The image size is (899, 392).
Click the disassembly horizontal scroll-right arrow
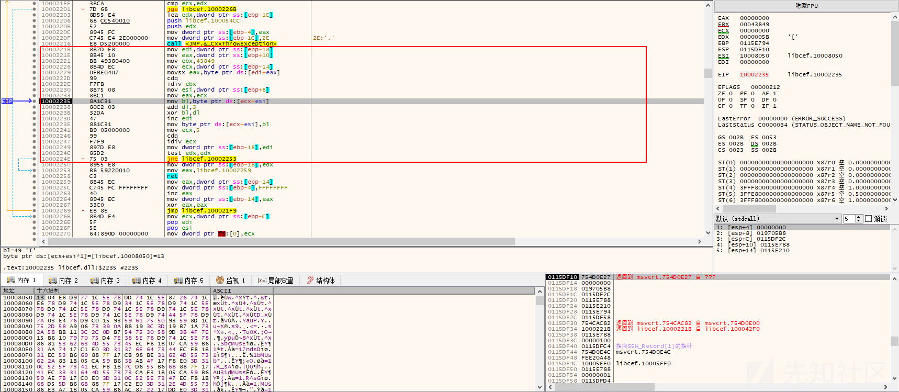[700, 242]
